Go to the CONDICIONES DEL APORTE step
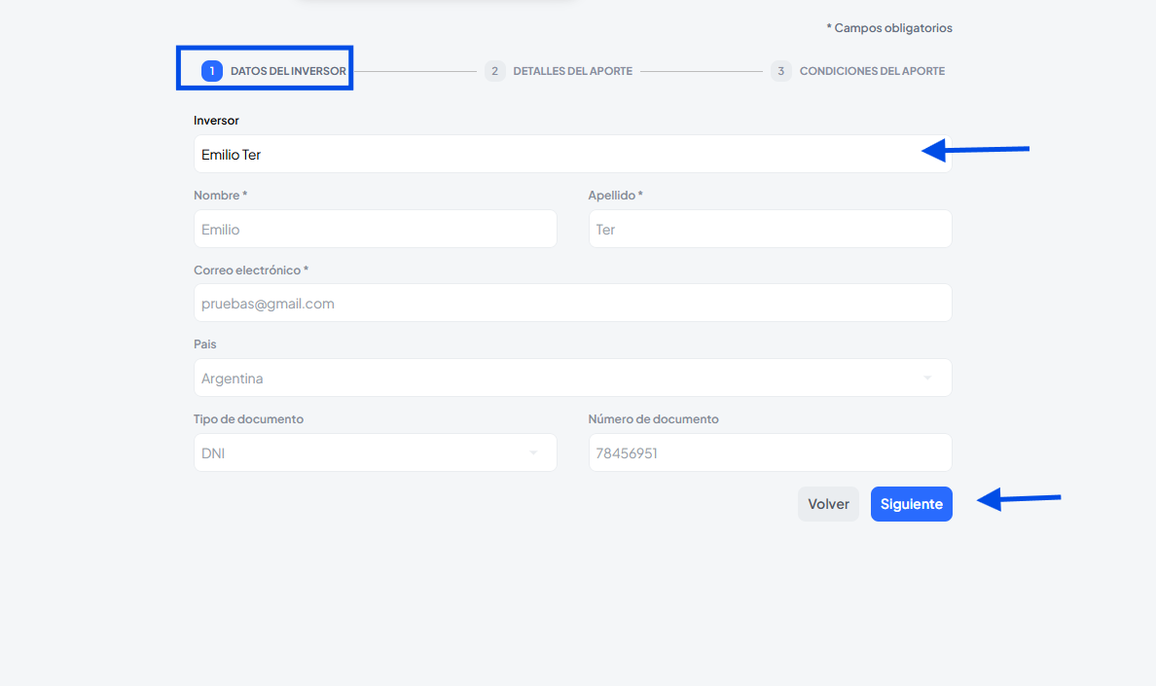 click(872, 71)
